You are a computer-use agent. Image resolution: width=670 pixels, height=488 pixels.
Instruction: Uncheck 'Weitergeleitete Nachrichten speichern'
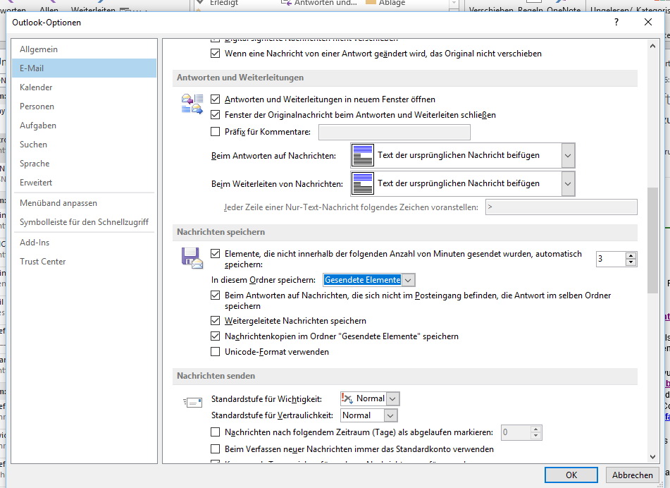point(216,321)
